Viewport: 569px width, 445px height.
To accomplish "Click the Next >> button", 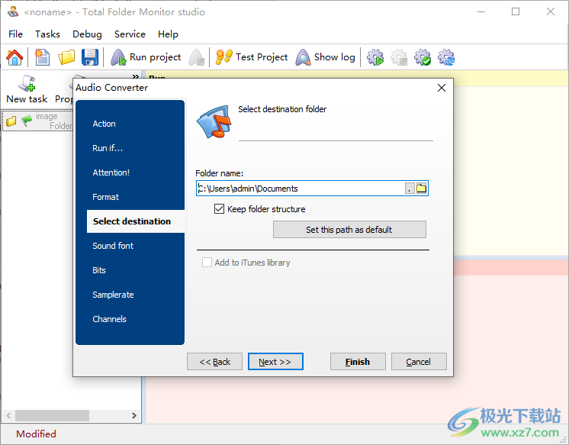I will (x=275, y=362).
